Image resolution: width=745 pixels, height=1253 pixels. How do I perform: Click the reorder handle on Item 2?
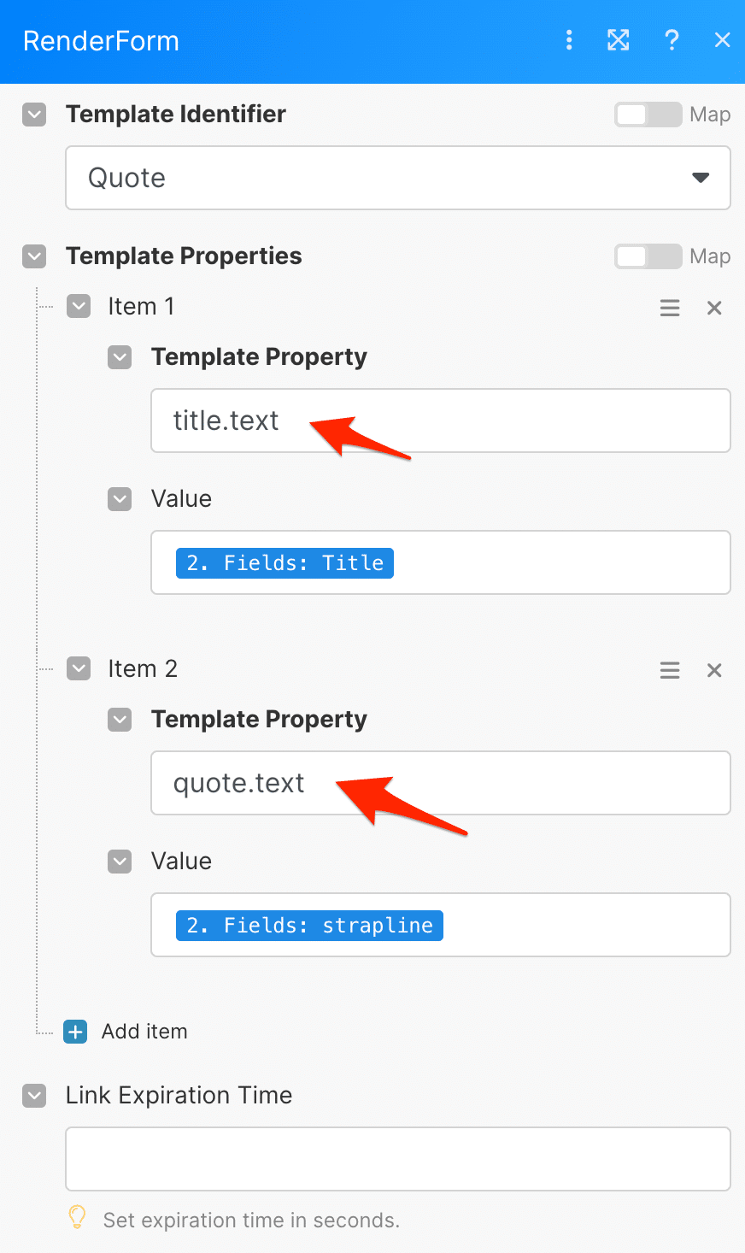click(670, 670)
